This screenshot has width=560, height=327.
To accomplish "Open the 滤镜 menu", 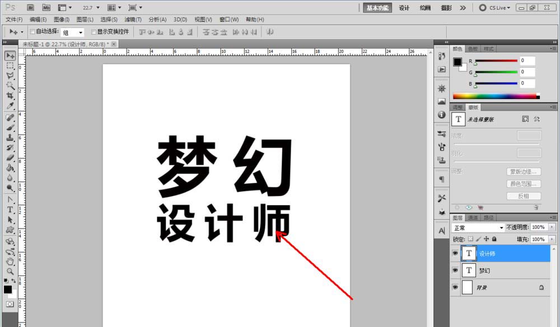I will click(x=133, y=19).
